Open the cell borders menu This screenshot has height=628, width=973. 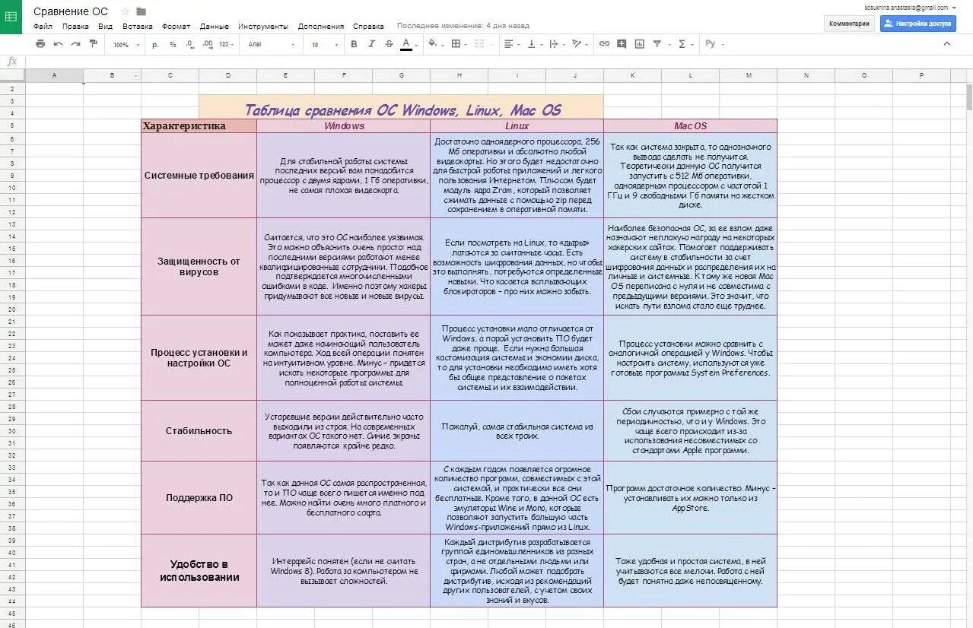(x=458, y=44)
